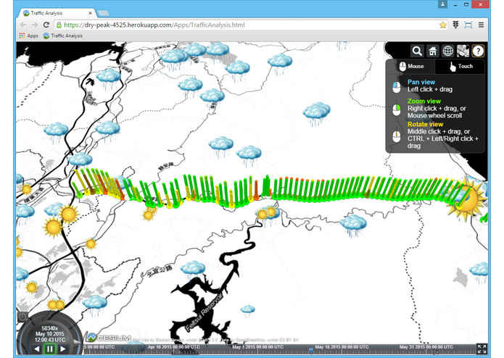504x358 pixels.
Task: Open the base layer imagery picker
Action: tap(463, 51)
